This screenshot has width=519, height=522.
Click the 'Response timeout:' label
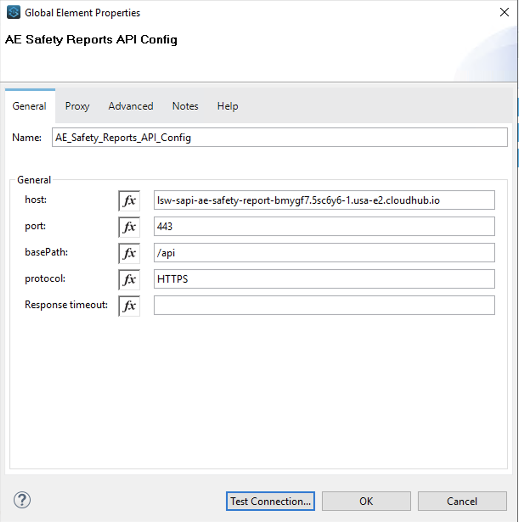pyautogui.click(x=66, y=305)
